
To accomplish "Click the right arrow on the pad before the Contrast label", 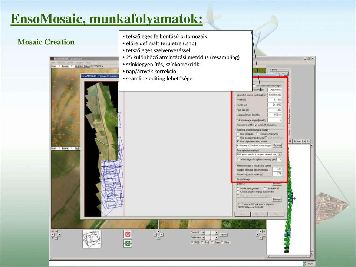I will tap(161, 235).
